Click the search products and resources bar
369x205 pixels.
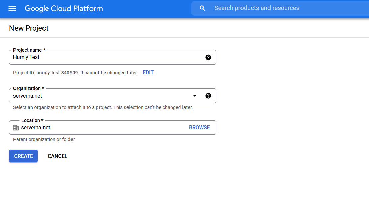(x=270, y=8)
